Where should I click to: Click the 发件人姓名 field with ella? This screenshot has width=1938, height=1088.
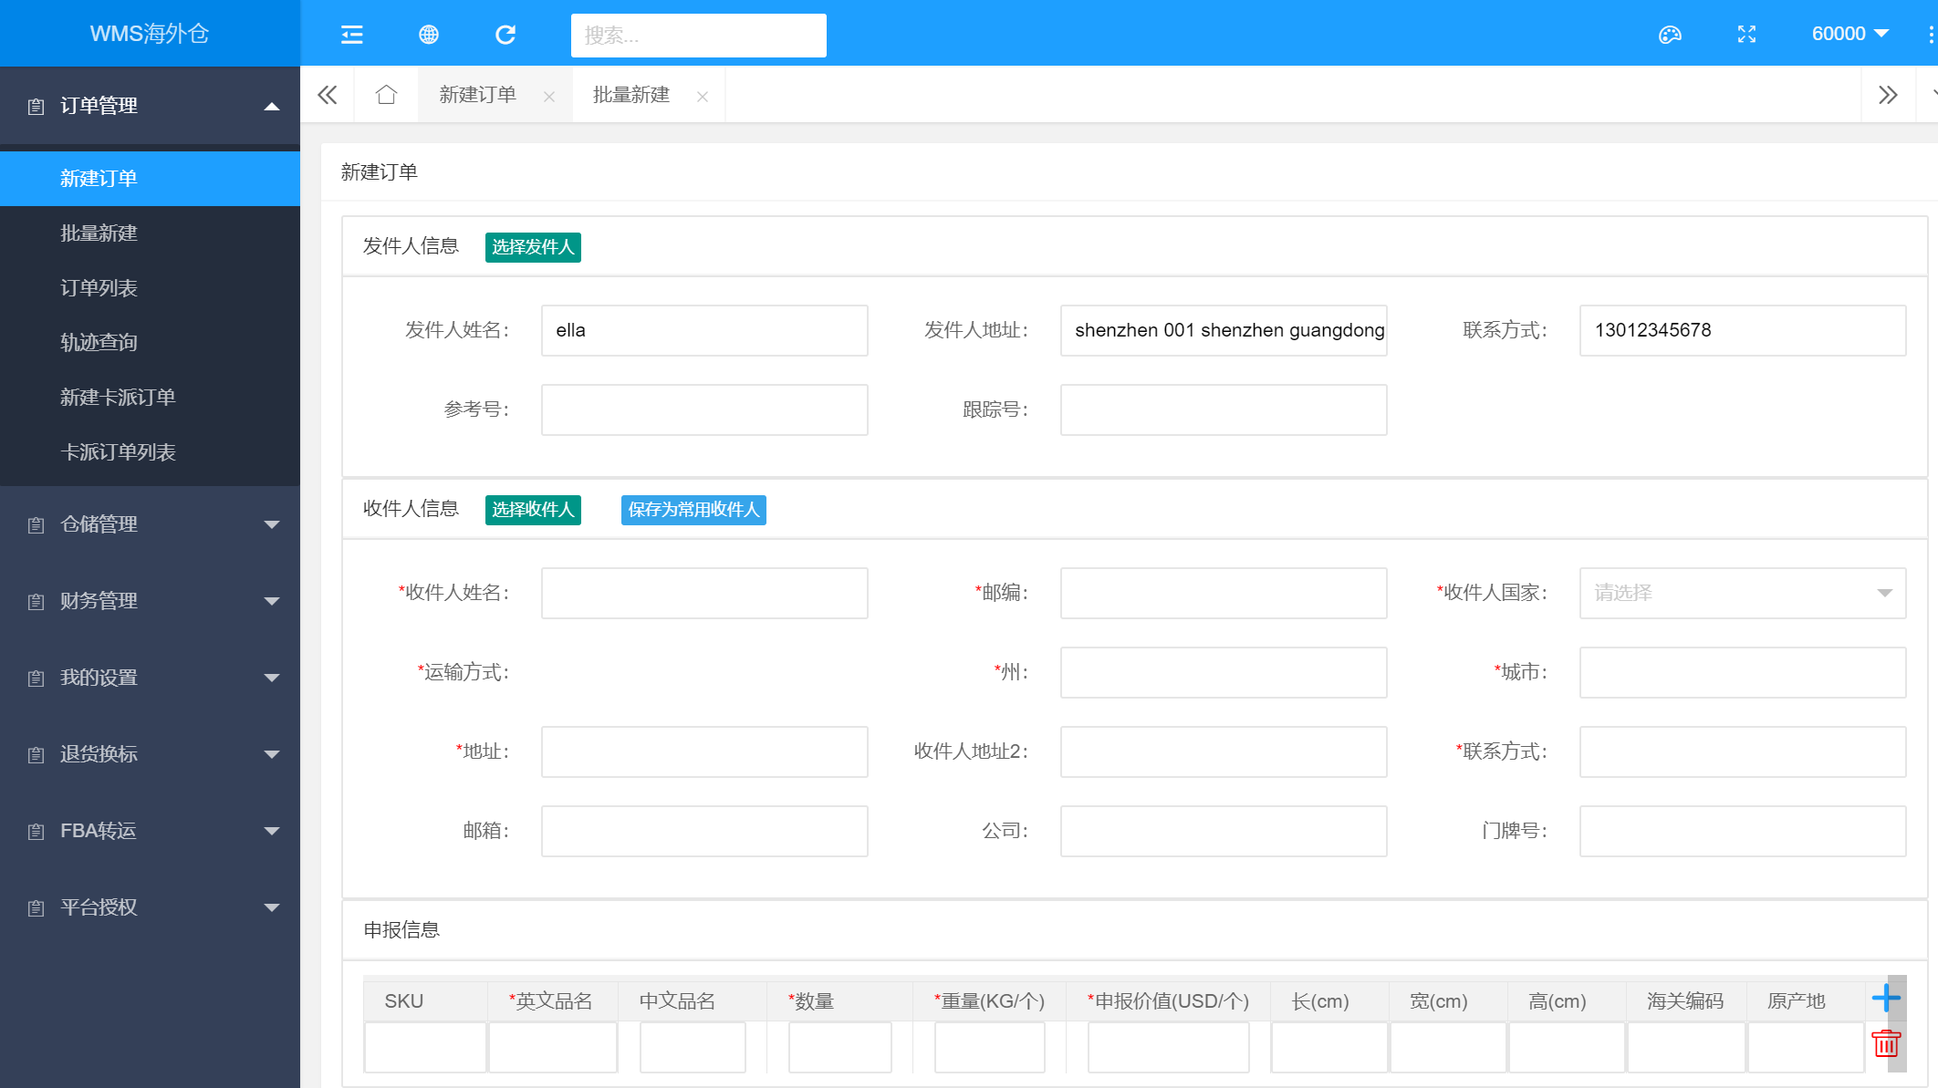click(x=704, y=330)
